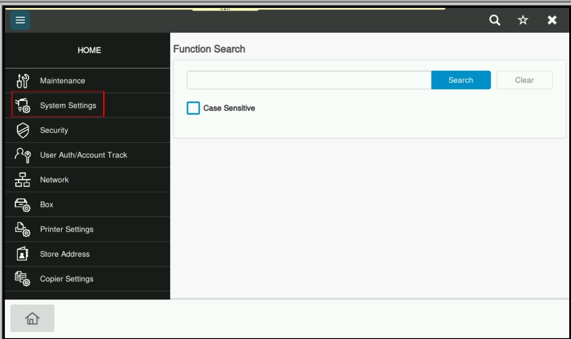Image resolution: width=571 pixels, height=339 pixels.
Task: Click the System Settings gear icon
Action: [x=22, y=106]
